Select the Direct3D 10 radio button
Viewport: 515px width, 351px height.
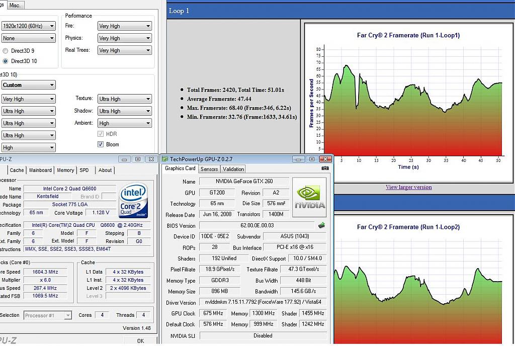point(5,61)
